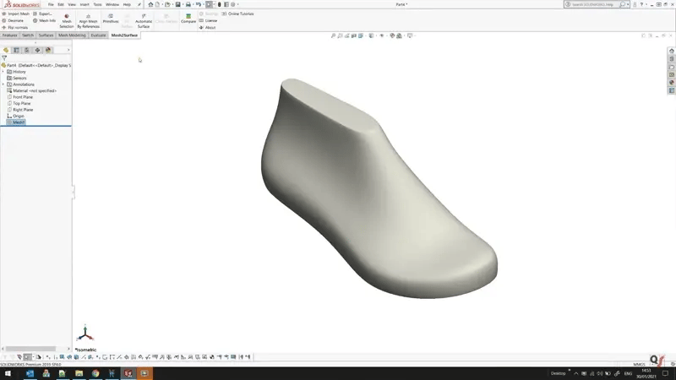This screenshot has width=676, height=380.
Task: Expand the History tree node
Action: click(x=3, y=72)
